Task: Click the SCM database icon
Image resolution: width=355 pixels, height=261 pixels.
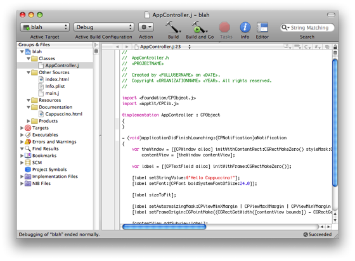Action: click(x=28, y=163)
